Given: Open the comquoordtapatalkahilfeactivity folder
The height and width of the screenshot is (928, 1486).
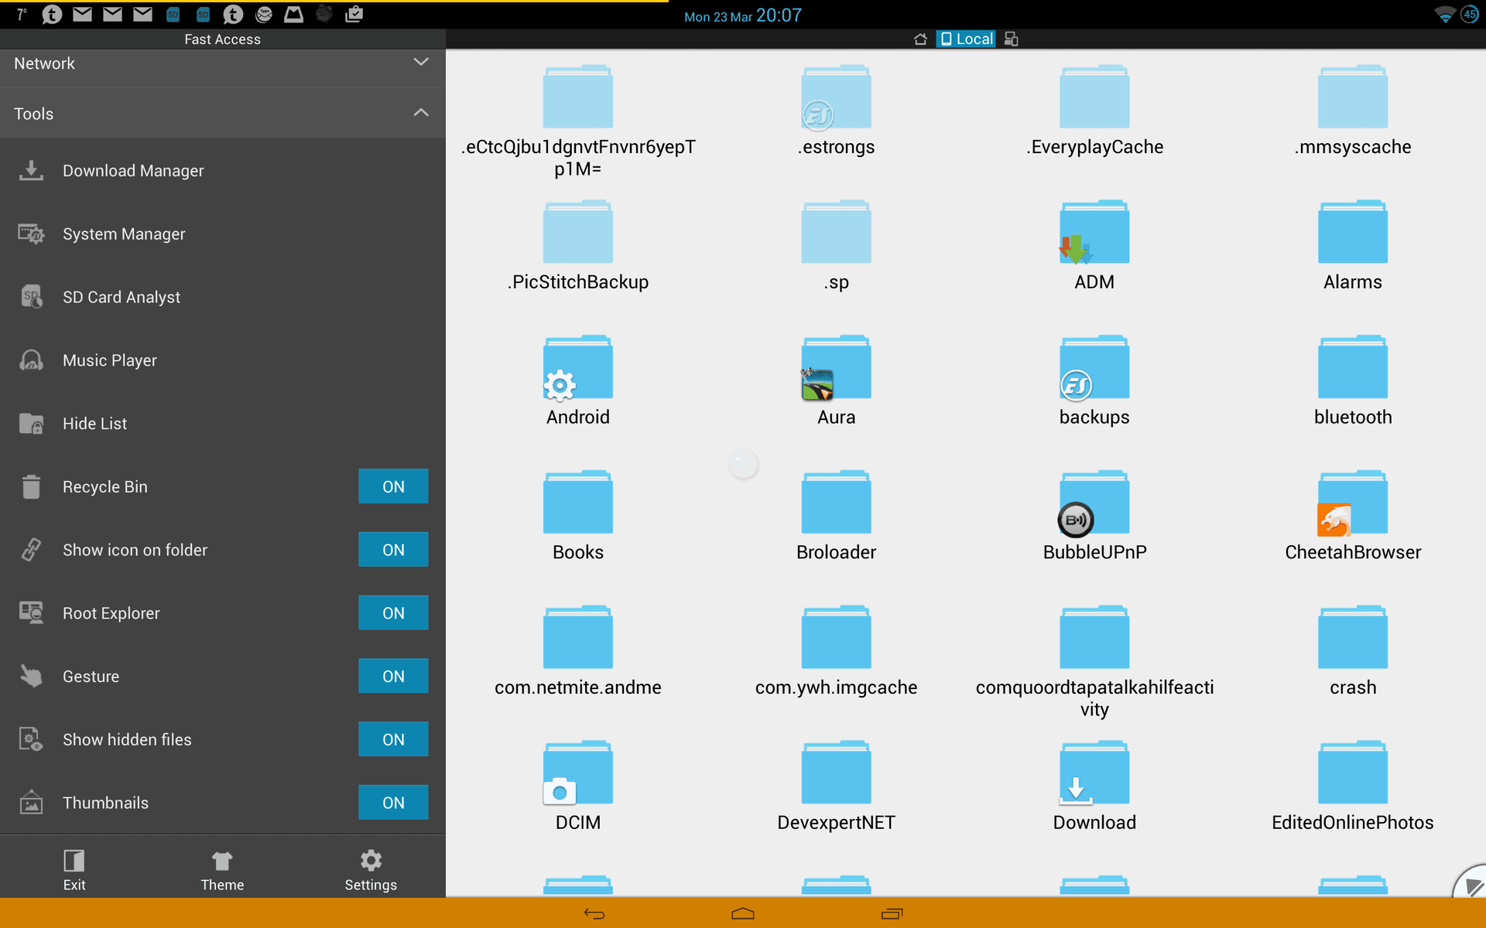Looking at the screenshot, I should pos(1094,662).
